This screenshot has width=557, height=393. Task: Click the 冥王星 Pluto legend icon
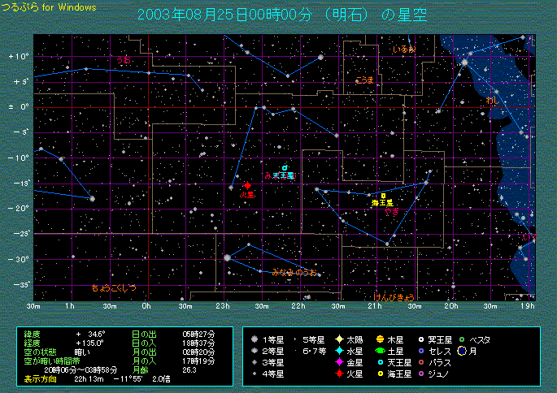pyautogui.click(x=420, y=339)
